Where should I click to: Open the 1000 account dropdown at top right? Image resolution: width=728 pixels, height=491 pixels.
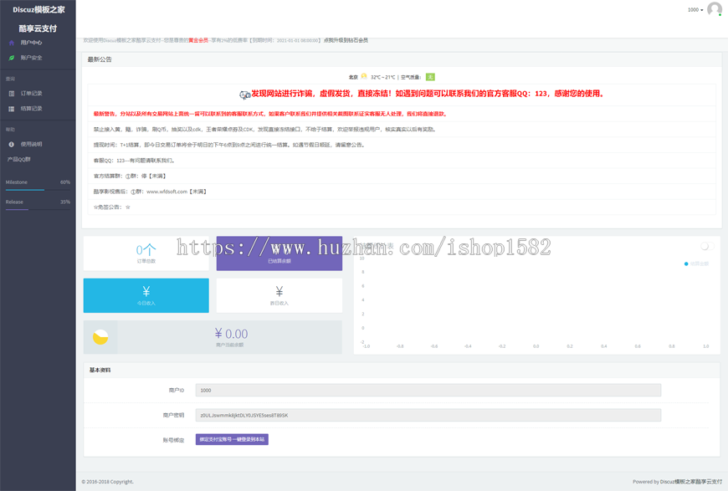coord(693,9)
